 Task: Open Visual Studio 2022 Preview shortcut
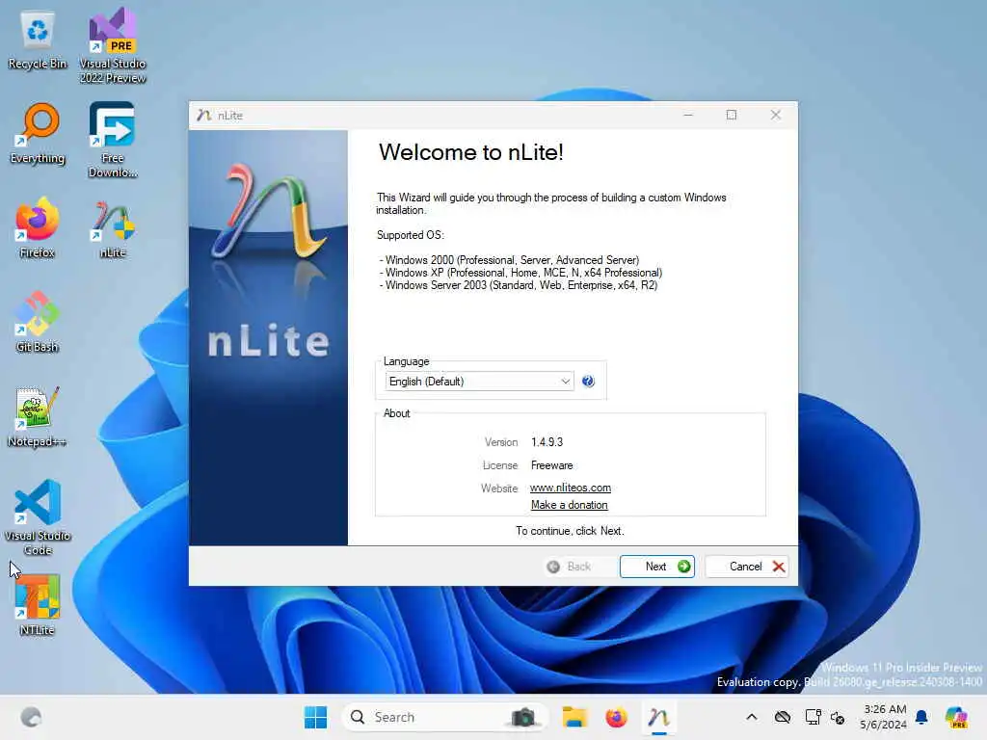point(113,45)
